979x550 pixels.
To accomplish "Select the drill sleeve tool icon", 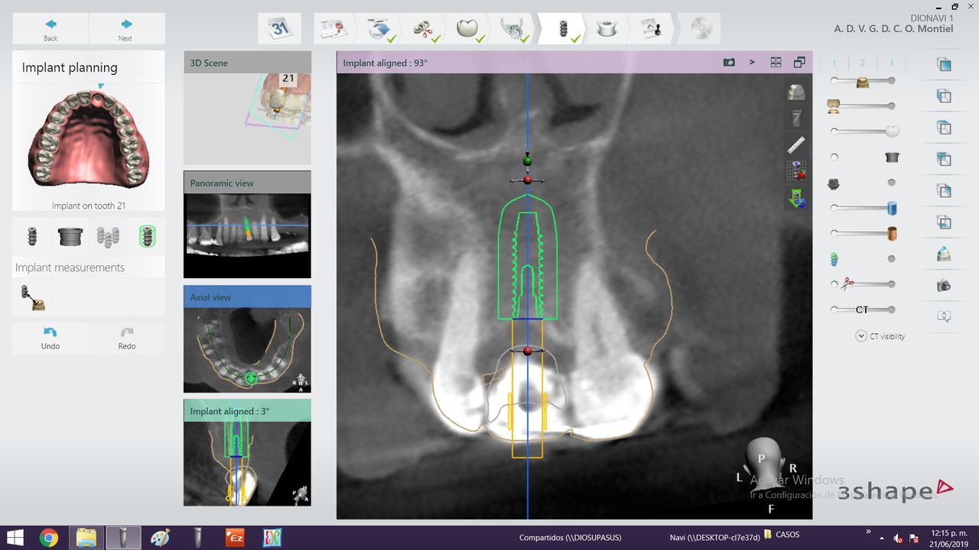I will tap(70, 237).
